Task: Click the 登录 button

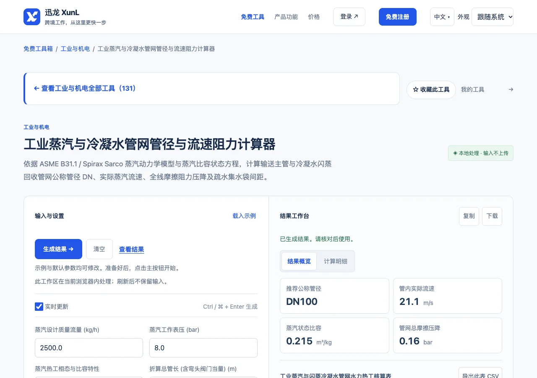Action: [x=349, y=17]
